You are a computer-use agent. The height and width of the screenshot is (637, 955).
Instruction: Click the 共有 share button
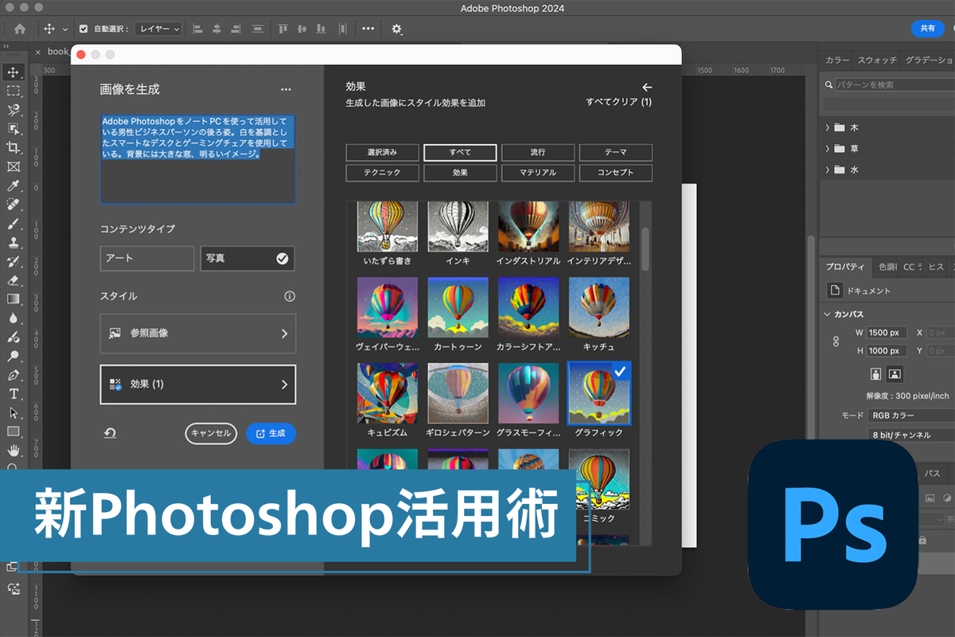click(x=927, y=28)
